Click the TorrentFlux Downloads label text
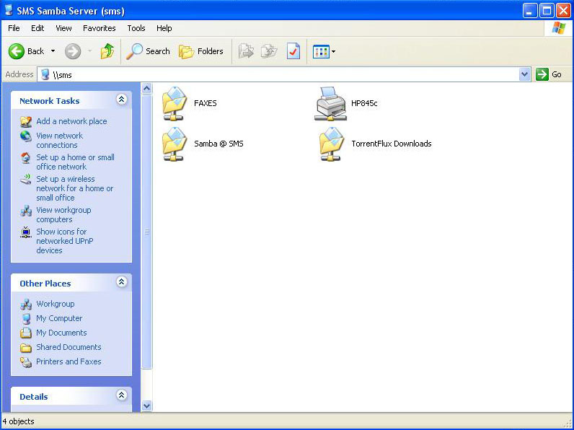The width and height of the screenshot is (574, 430). click(x=392, y=144)
